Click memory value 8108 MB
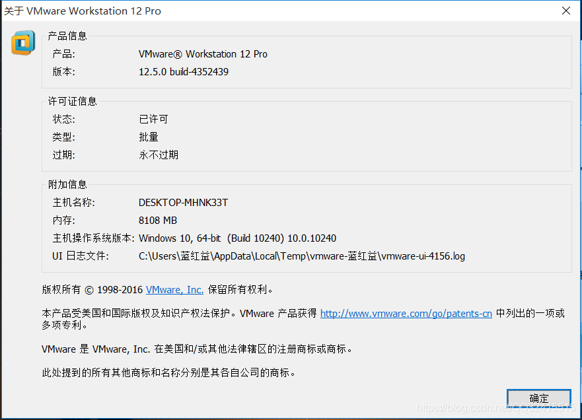The height and width of the screenshot is (420, 582). pyautogui.click(x=158, y=221)
